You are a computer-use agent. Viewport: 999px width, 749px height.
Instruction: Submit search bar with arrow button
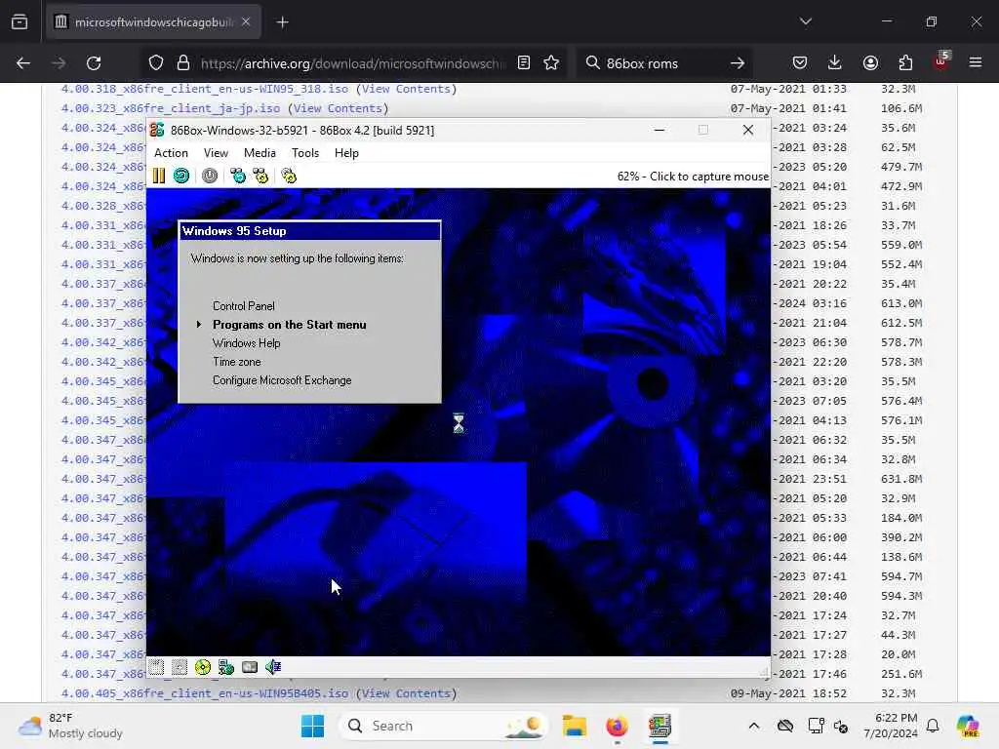pos(738,63)
